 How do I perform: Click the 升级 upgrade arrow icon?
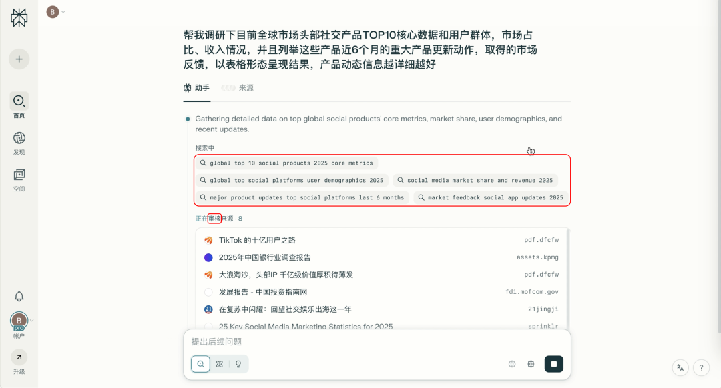coord(19,357)
